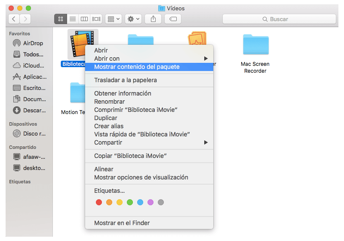Select the iMovie Theater star icon
Screen dimensions: 344x241
197,38
